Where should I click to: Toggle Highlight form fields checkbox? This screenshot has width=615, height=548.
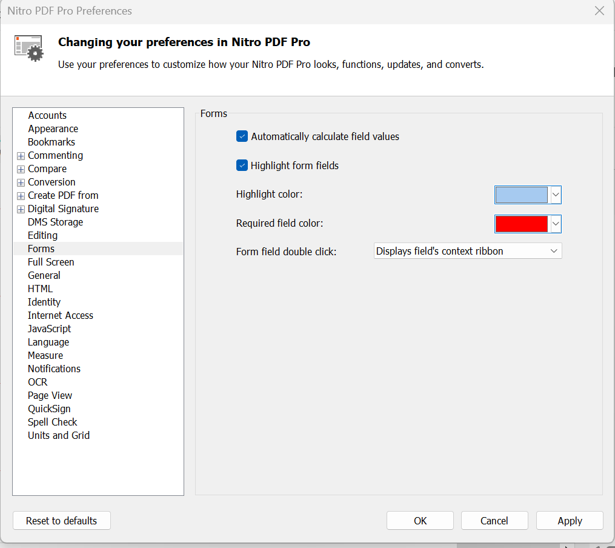pos(242,165)
